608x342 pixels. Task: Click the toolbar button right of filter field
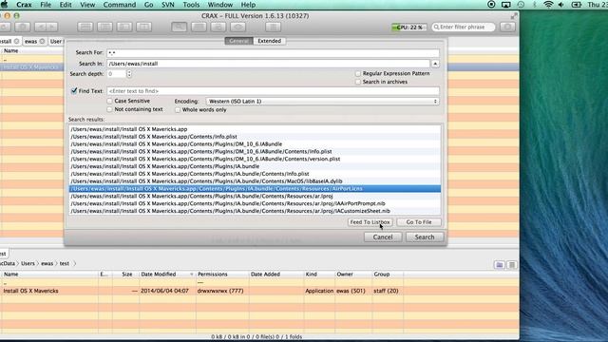coord(507,27)
